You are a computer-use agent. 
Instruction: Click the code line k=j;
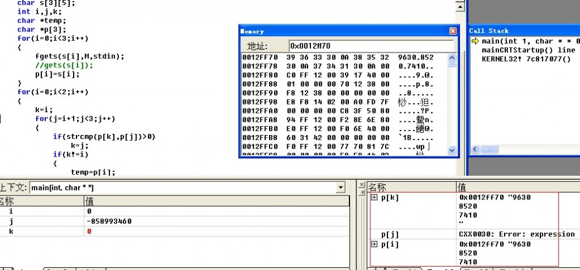[x=80, y=145]
